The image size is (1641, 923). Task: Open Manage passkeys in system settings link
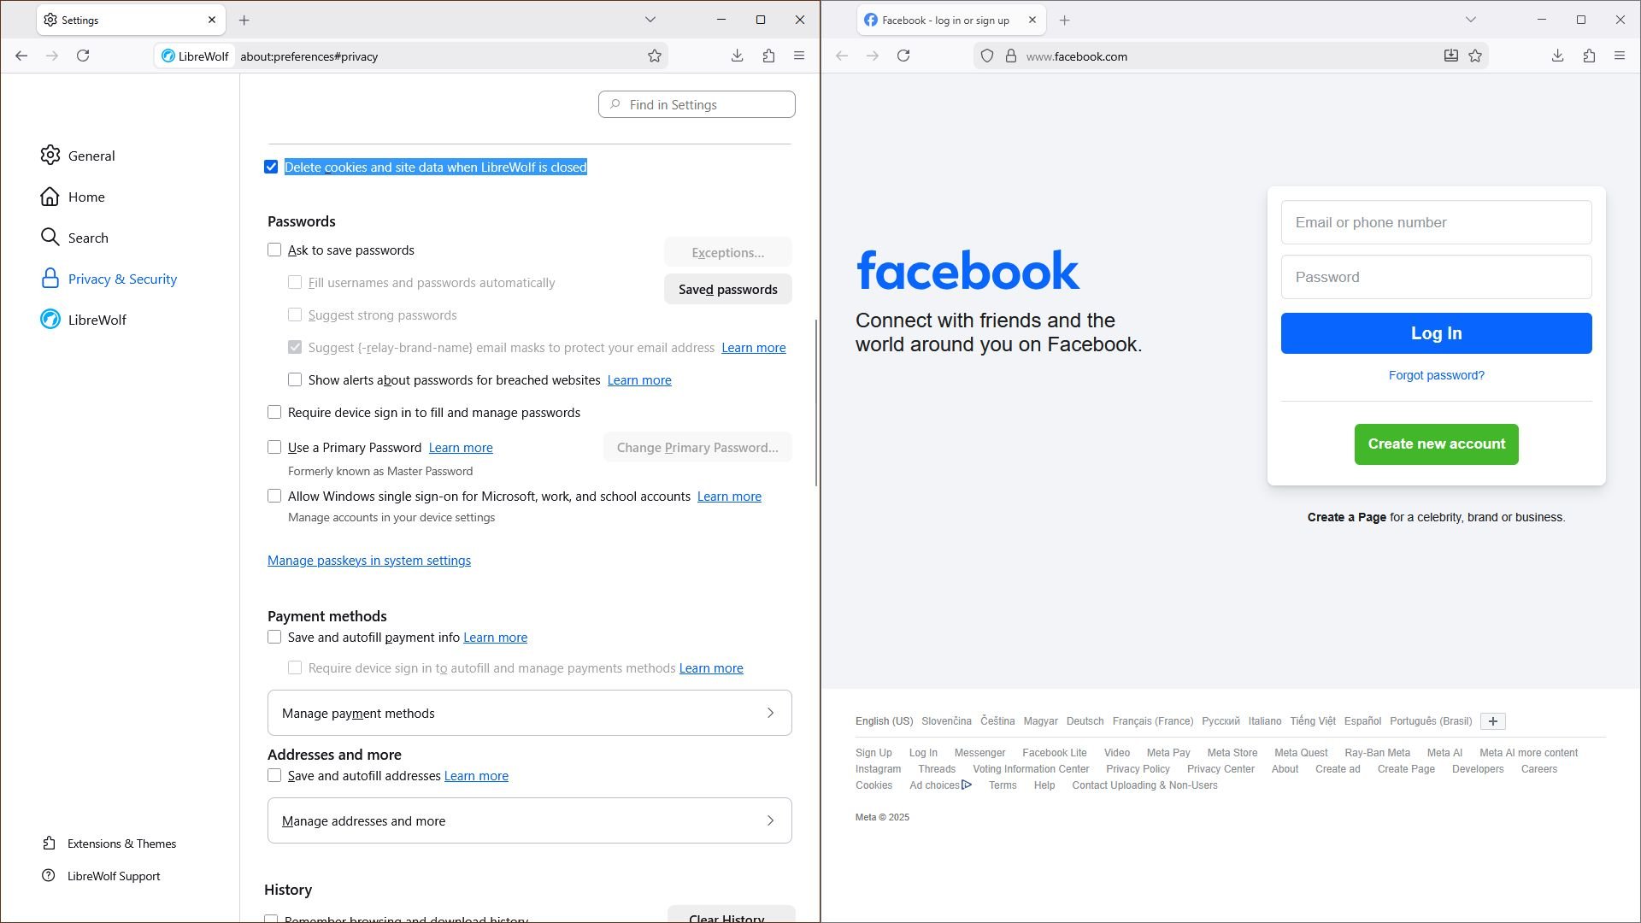click(x=369, y=560)
